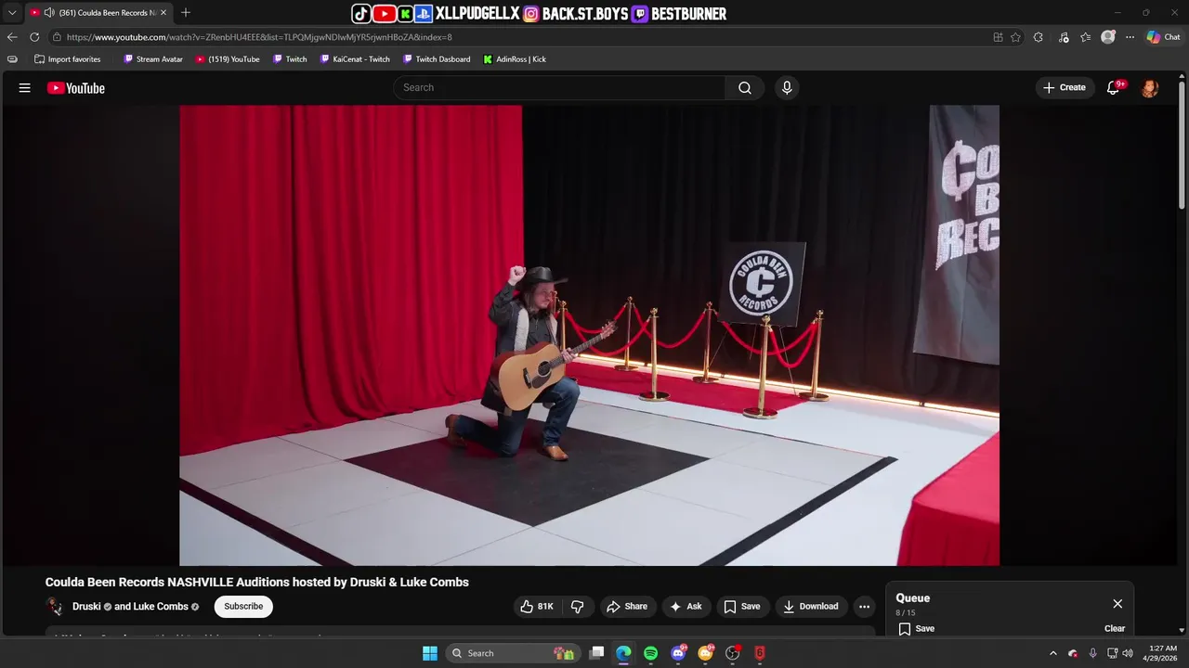1189x668 pixels.
Task: Open the Stream Avatar bookmark
Action: (152, 59)
